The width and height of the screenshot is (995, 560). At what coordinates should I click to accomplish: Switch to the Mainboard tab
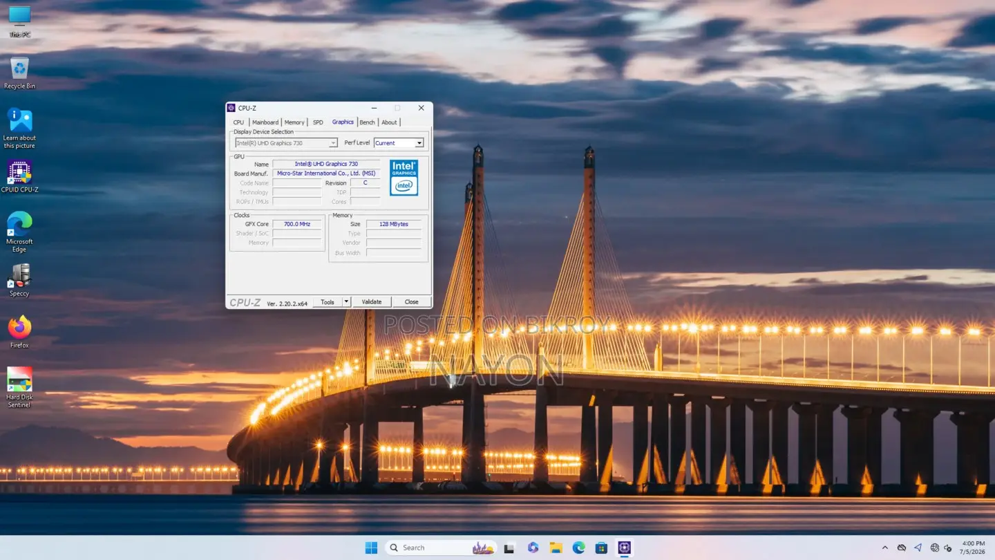click(x=265, y=122)
